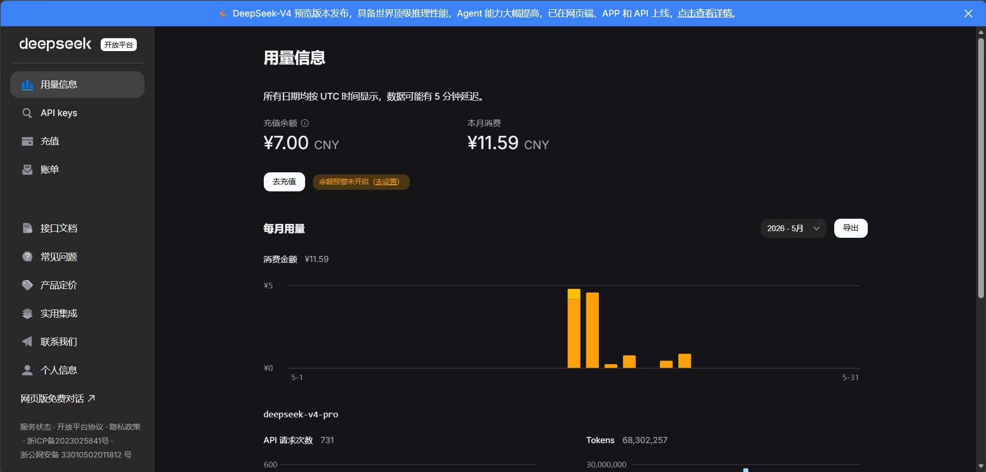
Task: Click the info icon beside 充值余额
Action: click(x=305, y=123)
